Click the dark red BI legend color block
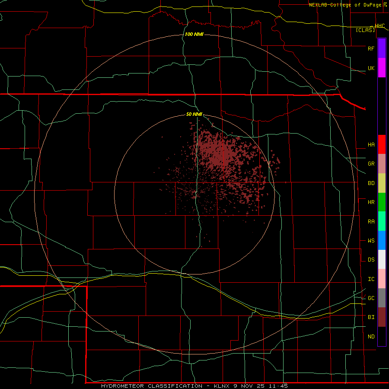Image resolution: width=389 pixels, height=389 pixels. click(382, 317)
